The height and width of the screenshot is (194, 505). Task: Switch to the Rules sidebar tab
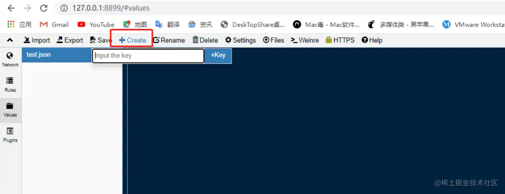10,85
